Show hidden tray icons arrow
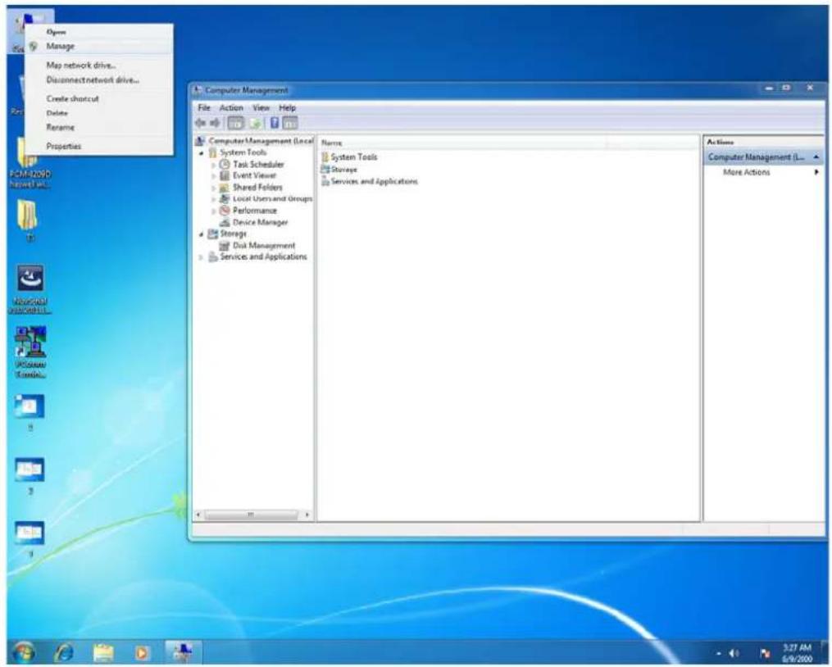Screen dimensions: 832x667 pyautogui.click(x=718, y=654)
